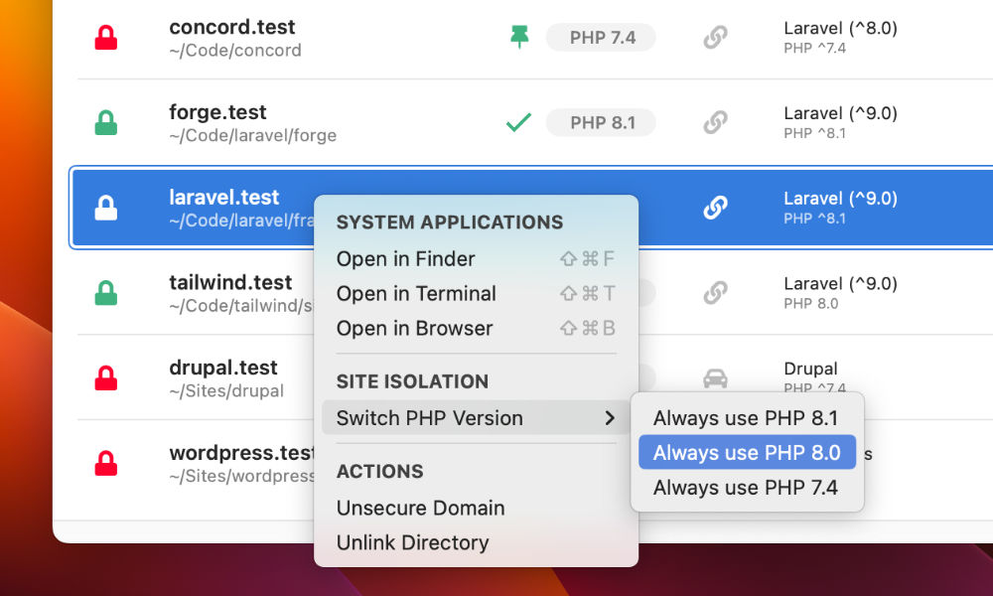Click the ~/Sites/drupal path text
Viewport: 993px width, 596px height.
point(226,390)
